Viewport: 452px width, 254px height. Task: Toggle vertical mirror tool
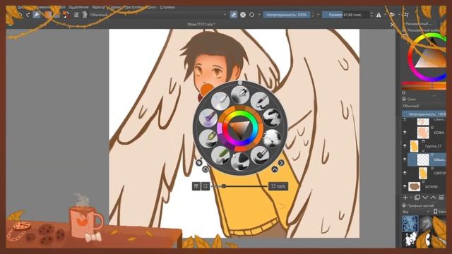pyautogui.click(x=393, y=14)
